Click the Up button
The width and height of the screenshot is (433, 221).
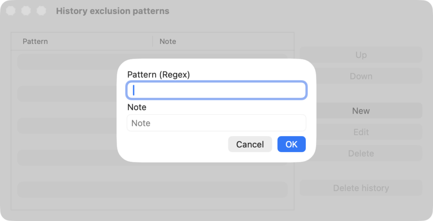click(x=361, y=55)
